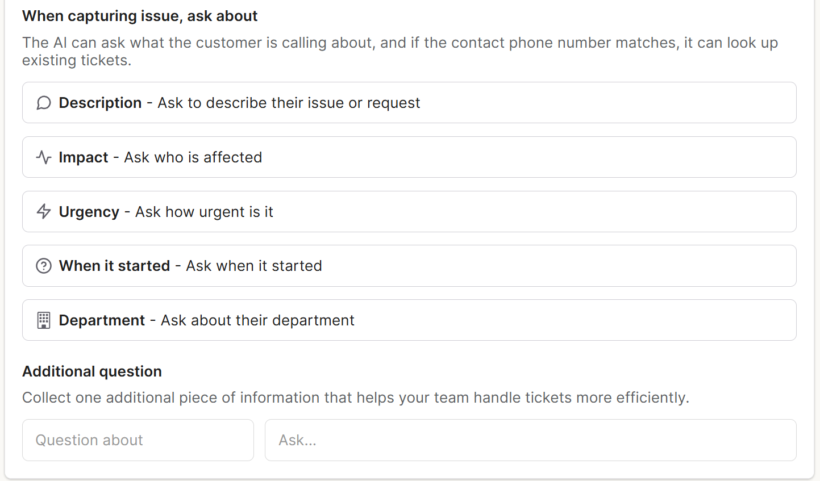Select the bold Description label

(x=100, y=103)
